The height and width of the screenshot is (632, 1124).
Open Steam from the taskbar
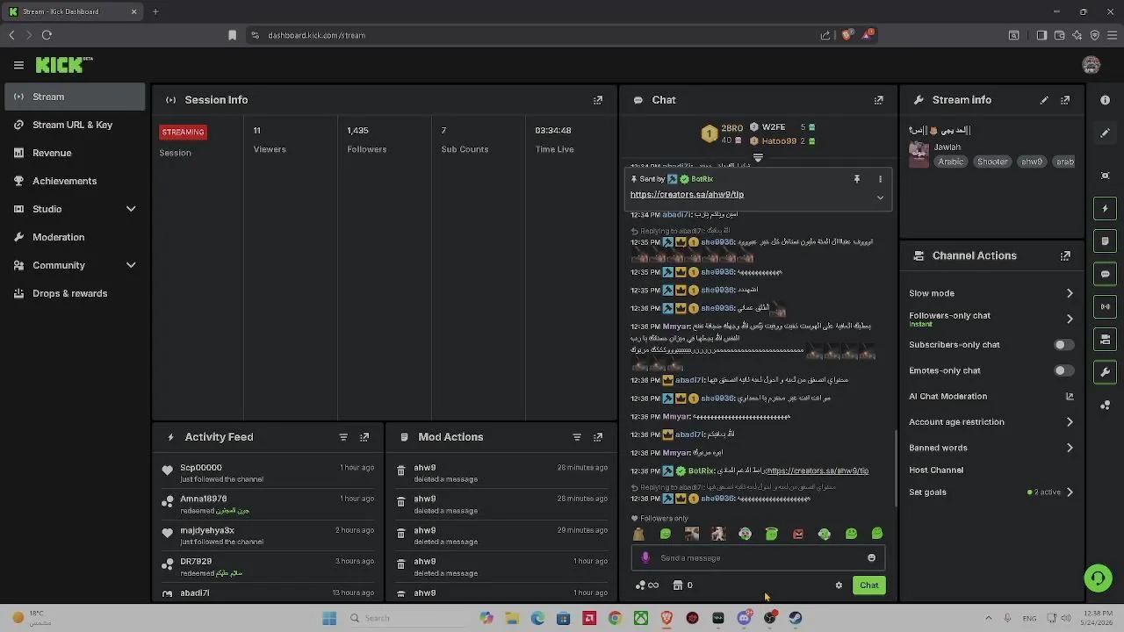(x=796, y=618)
